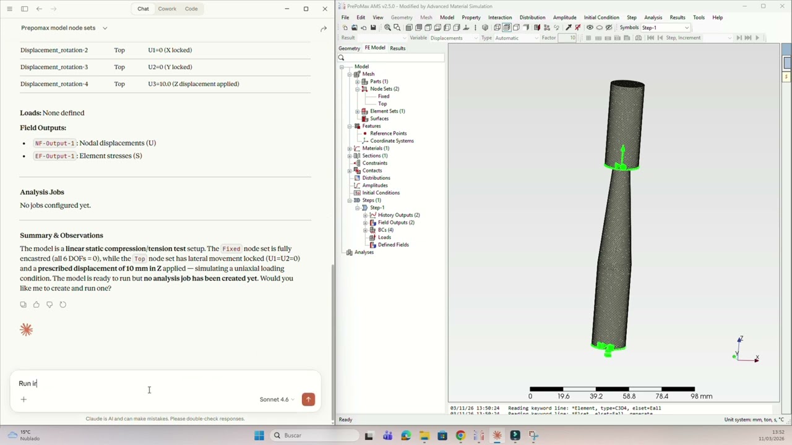Click the Node Sets icon in tree

[364, 89]
